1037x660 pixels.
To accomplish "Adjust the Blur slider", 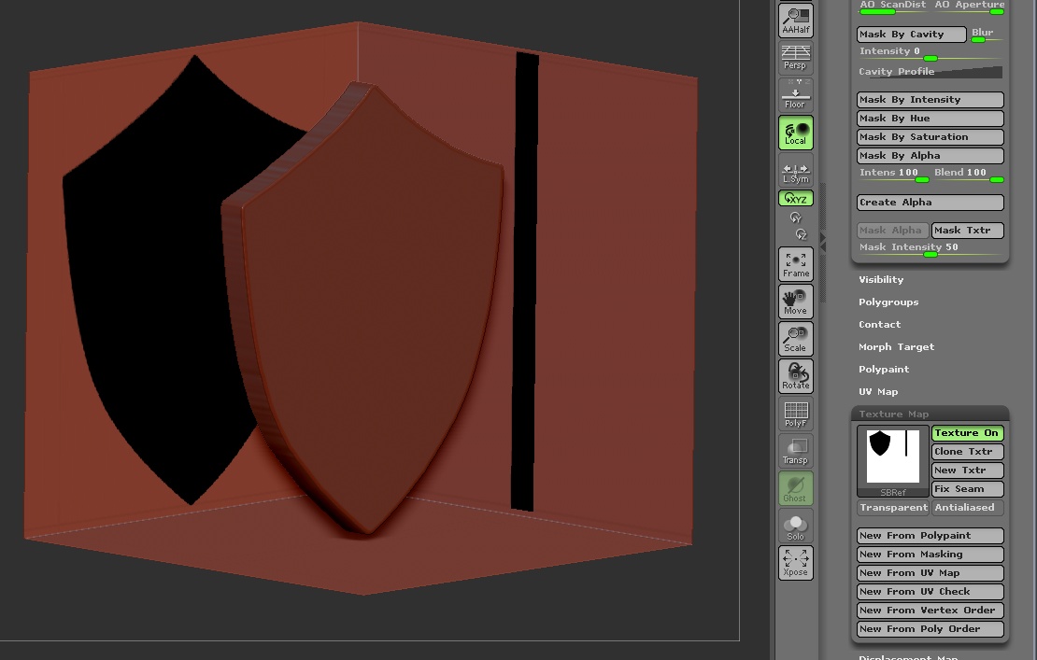I will 987,35.
